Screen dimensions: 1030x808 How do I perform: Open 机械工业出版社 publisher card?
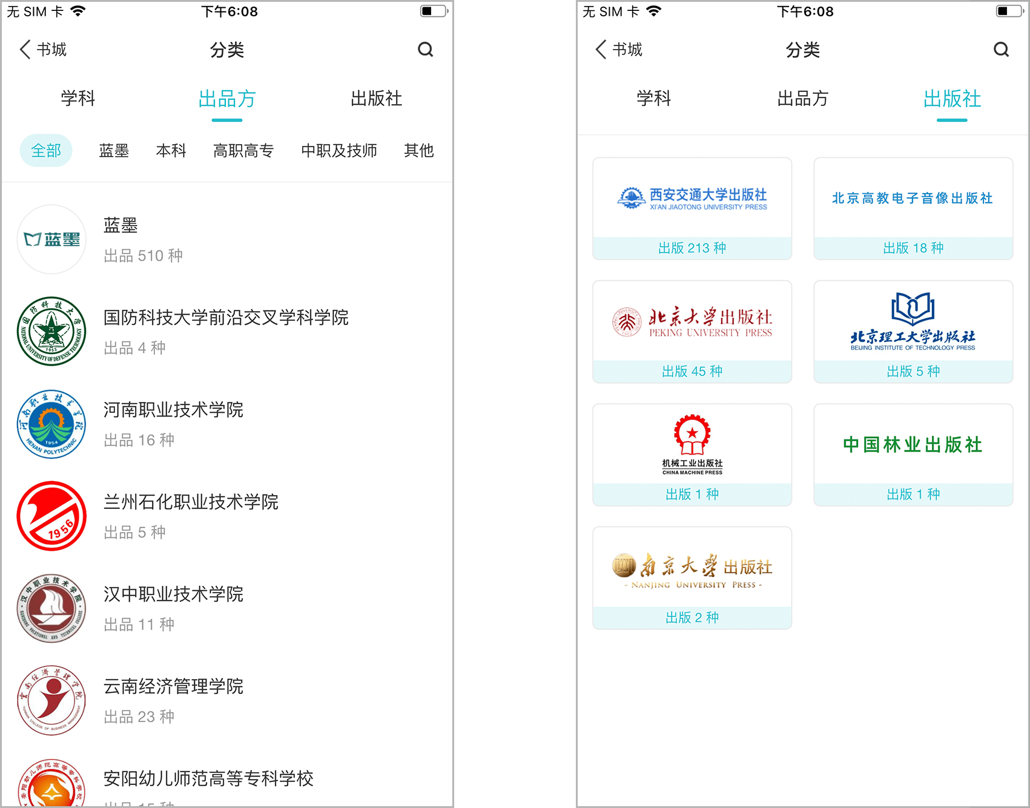point(692,455)
